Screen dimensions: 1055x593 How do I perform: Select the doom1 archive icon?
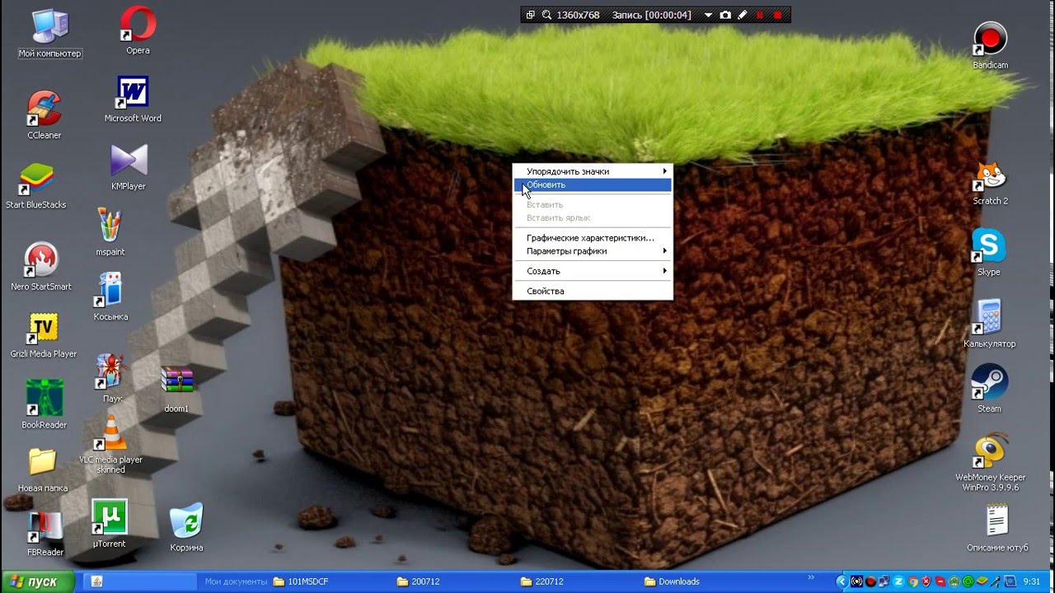tap(176, 390)
